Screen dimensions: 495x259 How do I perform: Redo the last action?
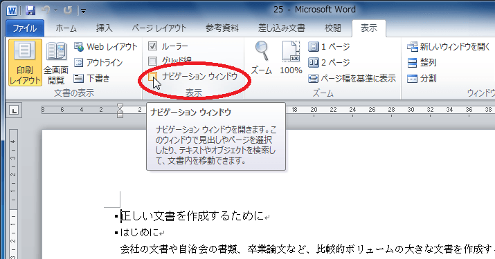pyautogui.click(x=67, y=10)
